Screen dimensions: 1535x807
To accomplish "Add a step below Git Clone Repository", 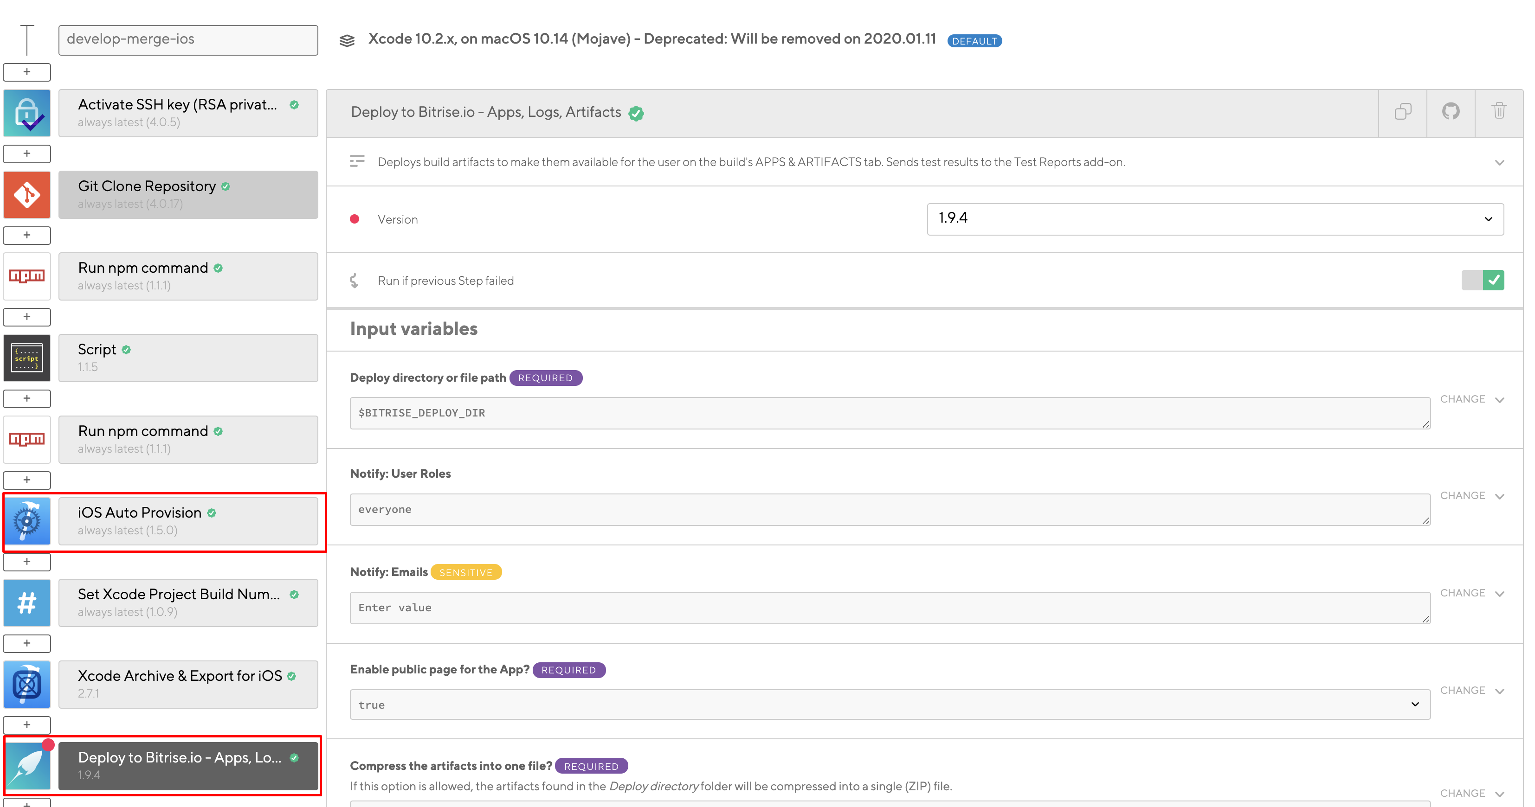I will (27, 235).
